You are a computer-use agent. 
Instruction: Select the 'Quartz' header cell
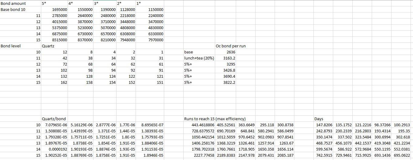coord(54,46)
